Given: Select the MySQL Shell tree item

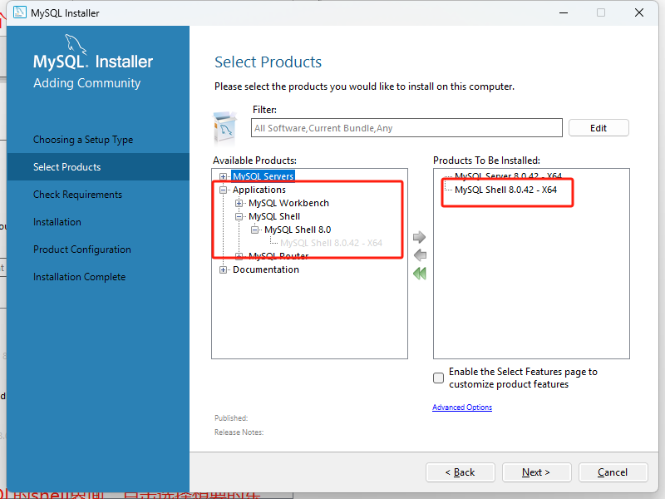Looking at the screenshot, I should coord(274,216).
